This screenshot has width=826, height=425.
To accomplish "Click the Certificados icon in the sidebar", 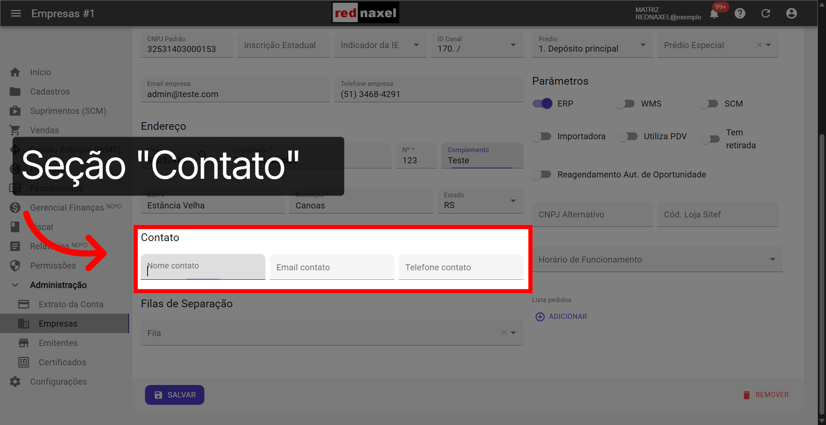I will click(x=24, y=362).
